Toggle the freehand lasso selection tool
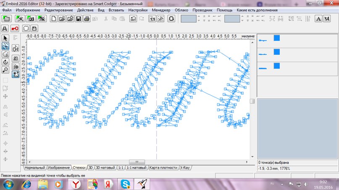339x190 pixels. (5, 54)
